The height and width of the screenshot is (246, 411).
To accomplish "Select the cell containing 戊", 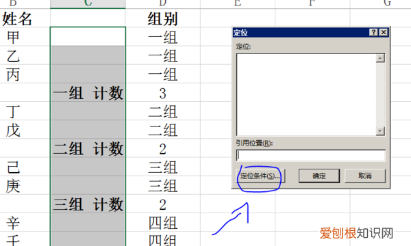I will 25,130.
